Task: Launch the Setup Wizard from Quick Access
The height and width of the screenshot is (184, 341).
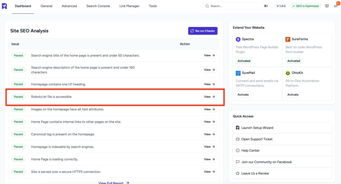Action: click(257, 128)
